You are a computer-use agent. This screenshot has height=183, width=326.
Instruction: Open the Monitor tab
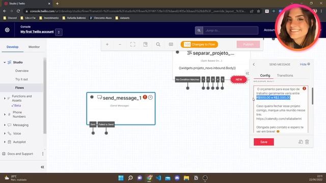[x=34, y=47]
